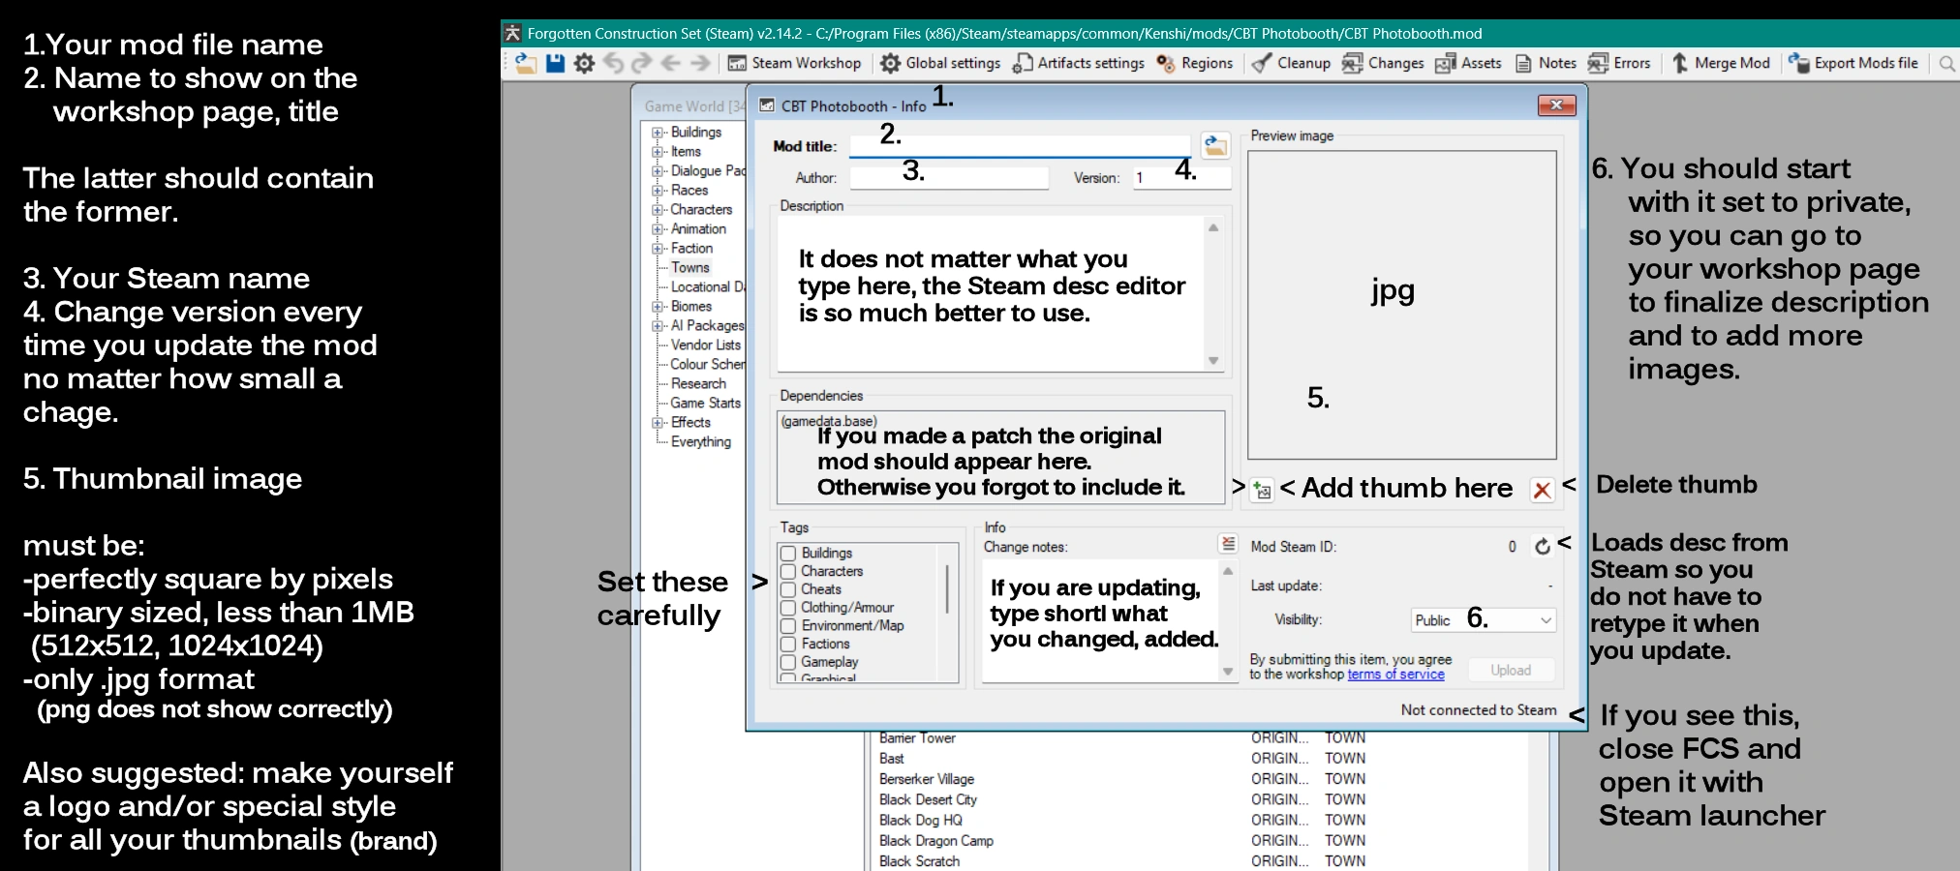1960x871 pixels.
Task: Add a preview thumbnail image with the icon
Action: [1262, 490]
